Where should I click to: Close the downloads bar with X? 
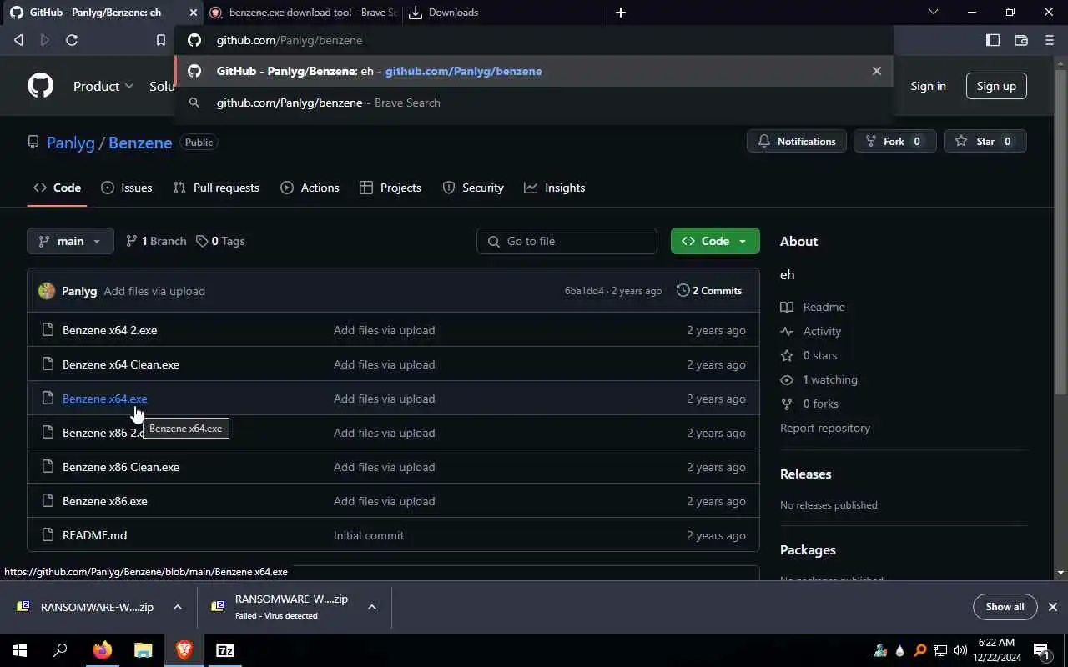(x=1053, y=607)
